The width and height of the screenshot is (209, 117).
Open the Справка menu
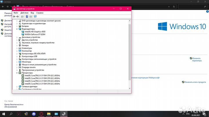click(40, 13)
